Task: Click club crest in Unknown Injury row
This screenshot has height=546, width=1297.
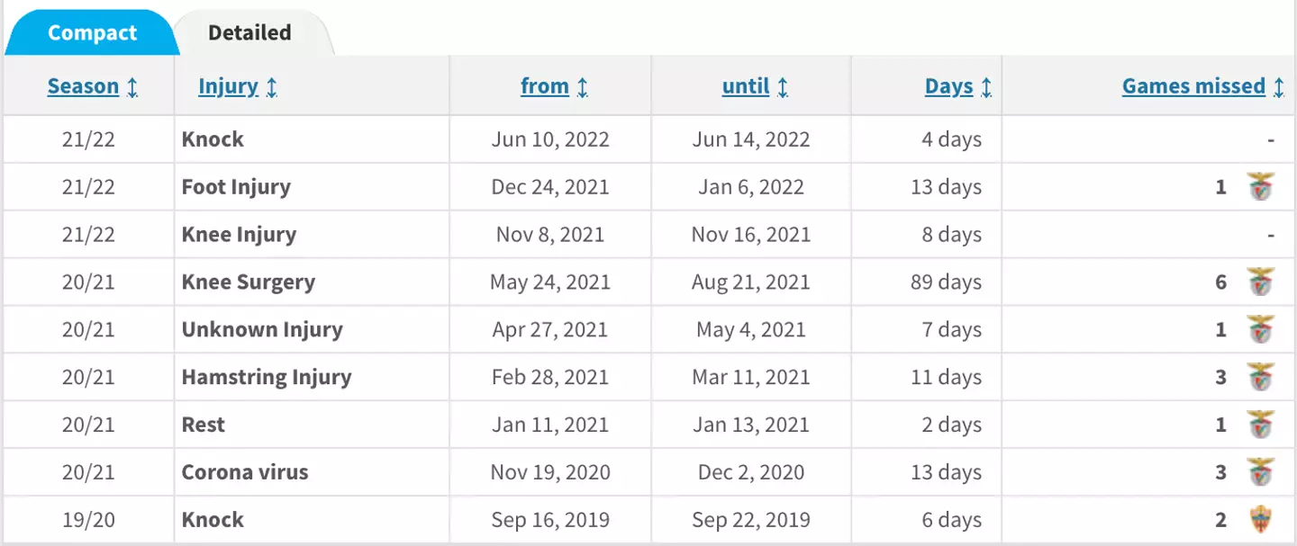Action: tap(1260, 329)
